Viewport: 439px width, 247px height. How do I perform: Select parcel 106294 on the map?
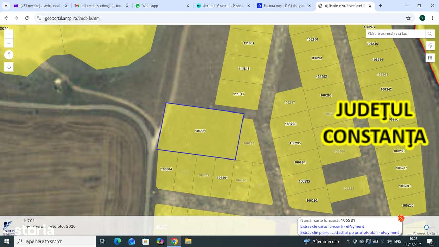[300, 162]
